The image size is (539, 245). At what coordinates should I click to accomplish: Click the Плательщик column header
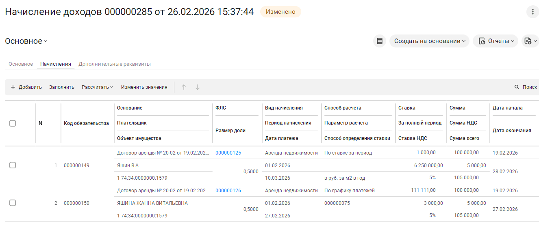point(132,123)
